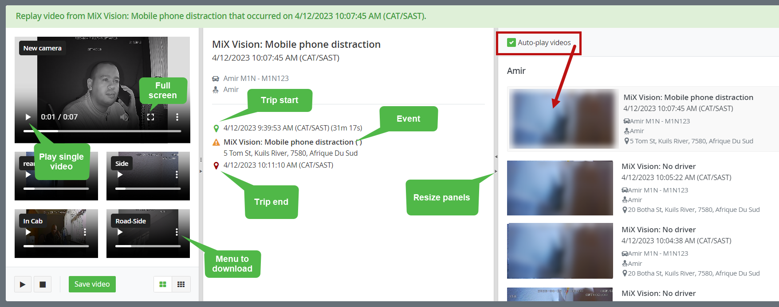Click the red trip end pin icon

coord(216,165)
